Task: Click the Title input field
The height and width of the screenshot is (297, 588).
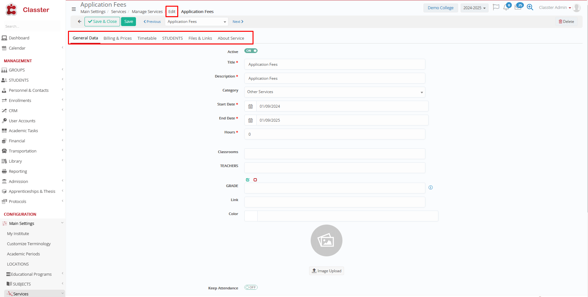Action: click(335, 64)
